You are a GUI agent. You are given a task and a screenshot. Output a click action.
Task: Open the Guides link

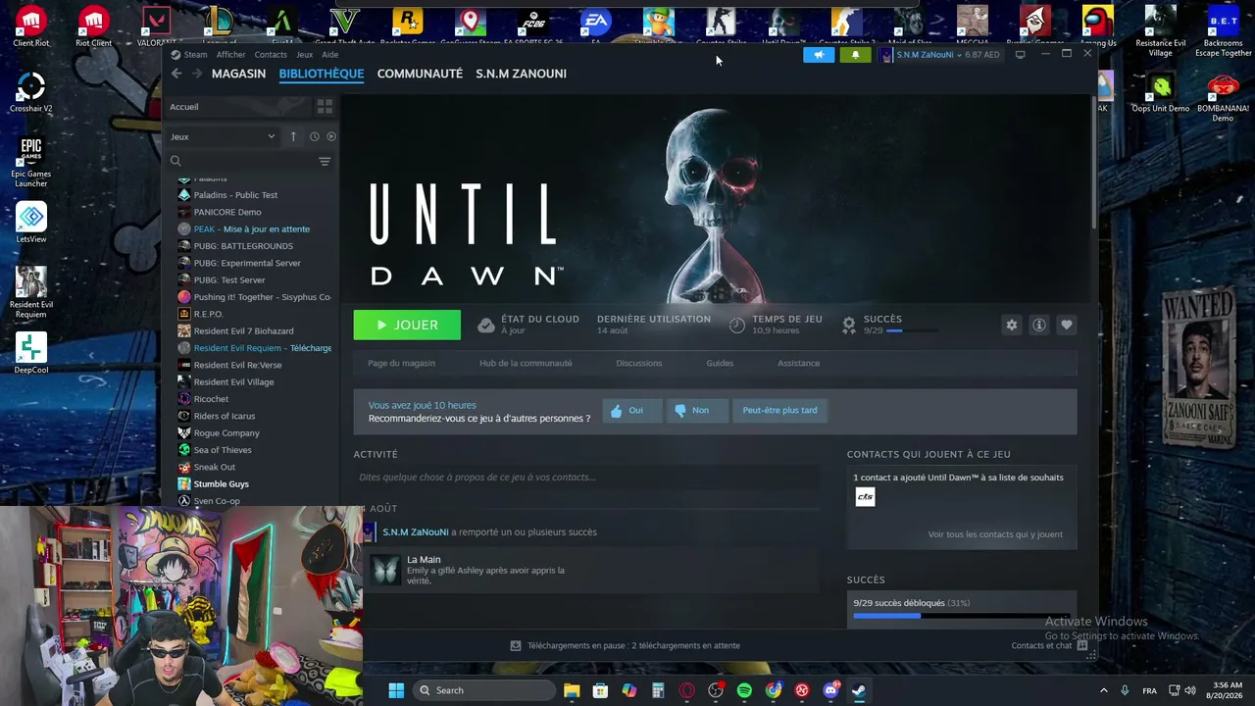coord(720,363)
